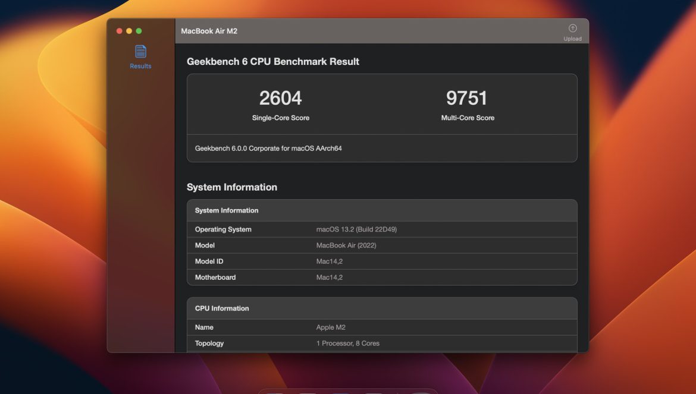Select the Topology row label
Screen dimensions: 696x394
pos(209,343)
